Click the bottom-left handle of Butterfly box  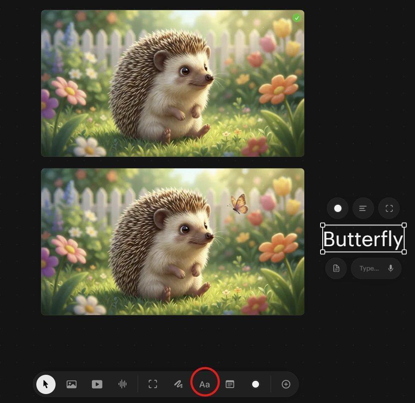(x=322, y=252)
